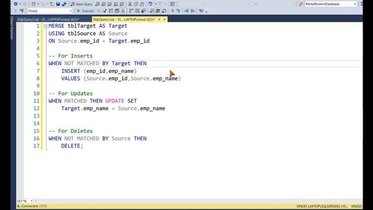Save the current query file
This screenshot has height=210, width=373.
click(x=58, y=4)
